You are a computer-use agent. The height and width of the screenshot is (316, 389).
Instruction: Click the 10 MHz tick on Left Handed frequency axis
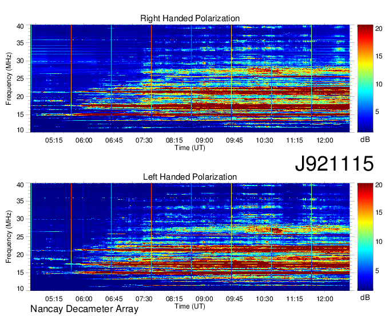coord(20,289)
